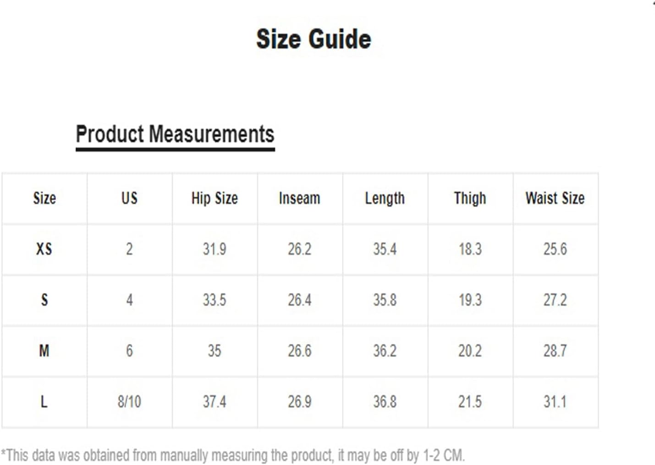The width and height of the screenshot is (655, 465).
Task: Click the Thigh column header
Action: 470,198
